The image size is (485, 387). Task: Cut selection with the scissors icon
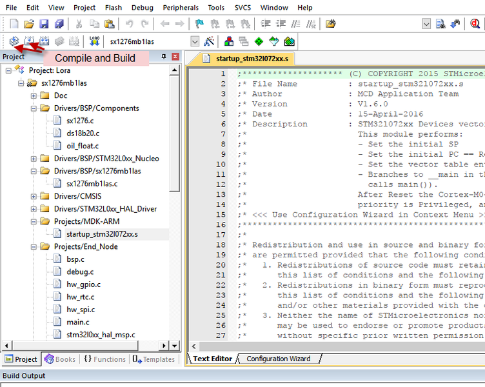click(x=79, y=24)
